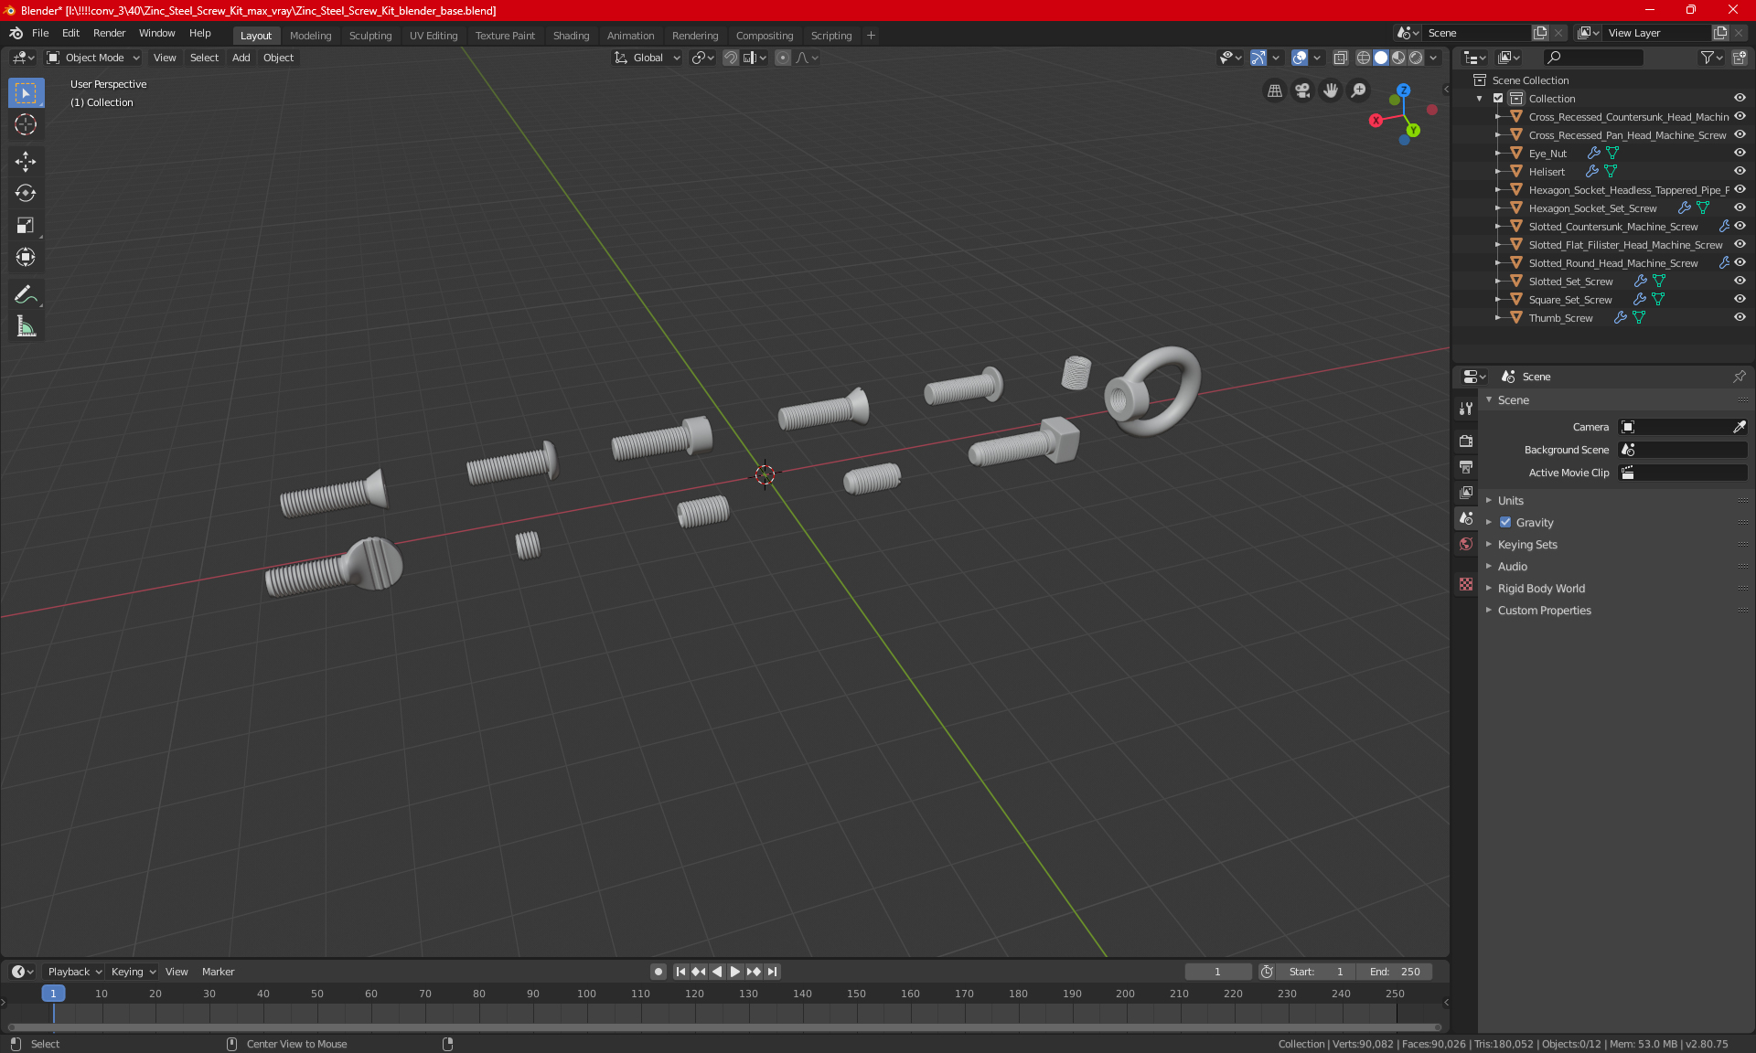Open the World properties tab
The width and height of the screenshot is (1756, 1053).
tap(1466, 544)
